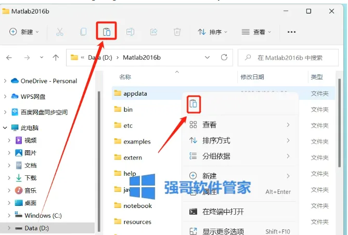The image size is (348, 235).
Task: Select the bin folder icon
Action: [x=118, y=109]
